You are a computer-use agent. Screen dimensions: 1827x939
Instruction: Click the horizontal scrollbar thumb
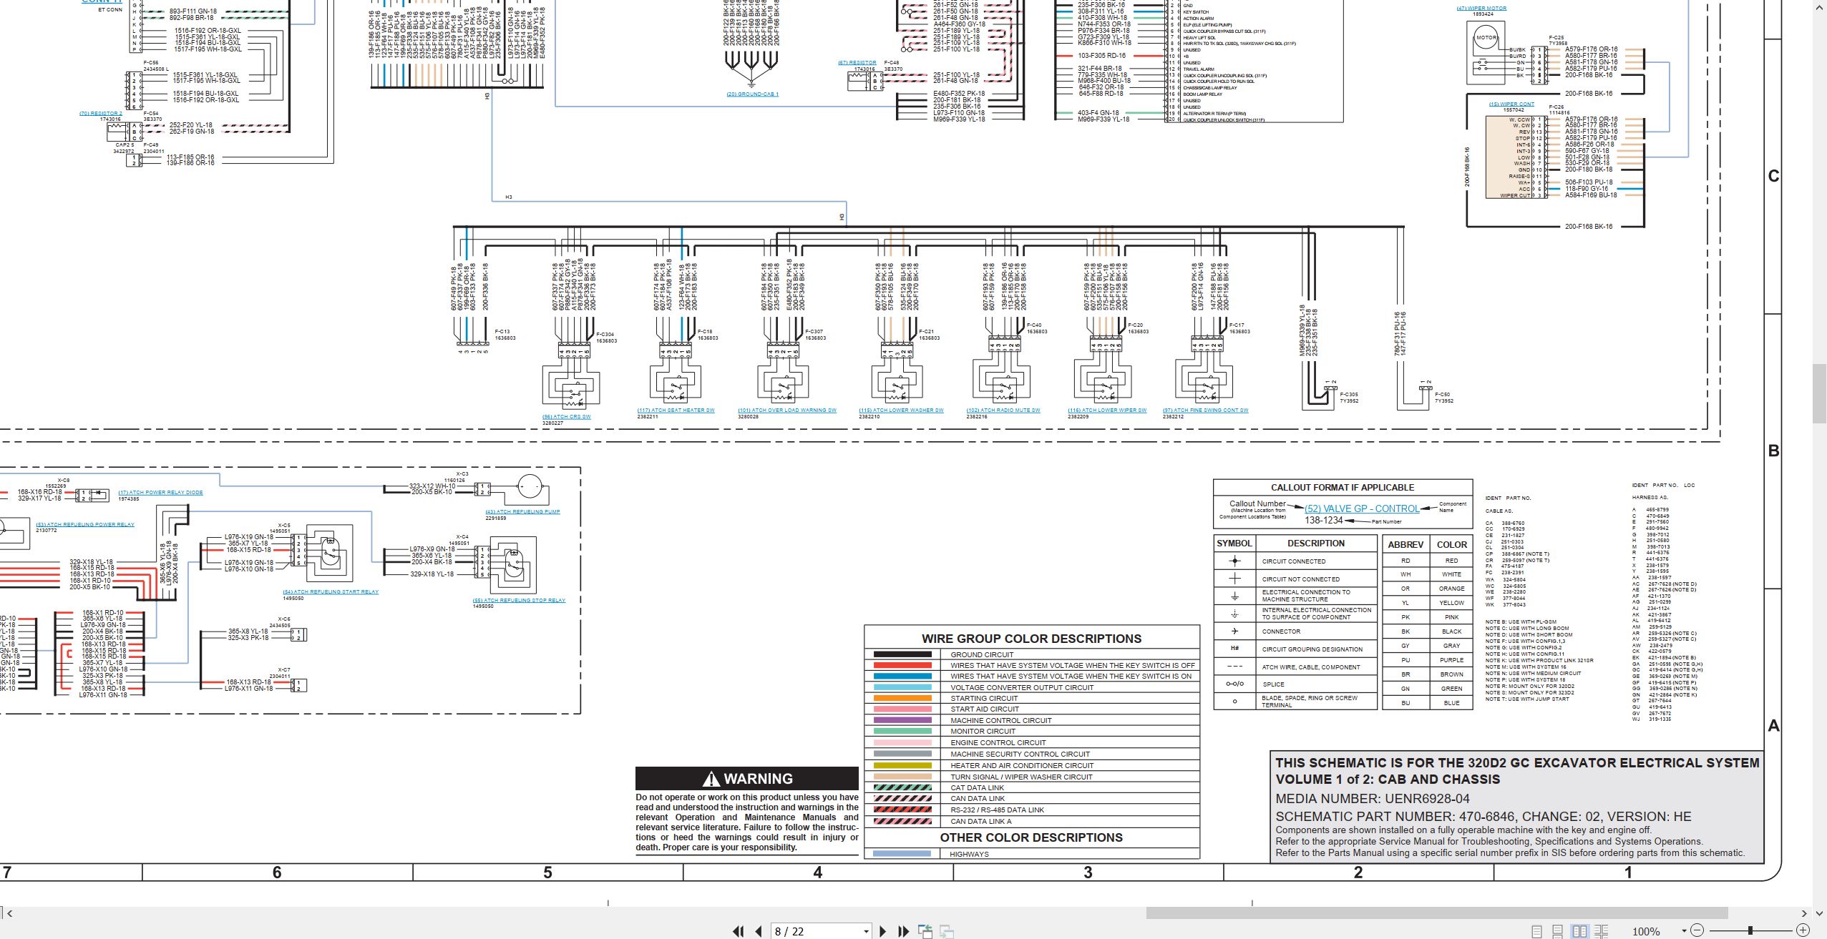1437,913
